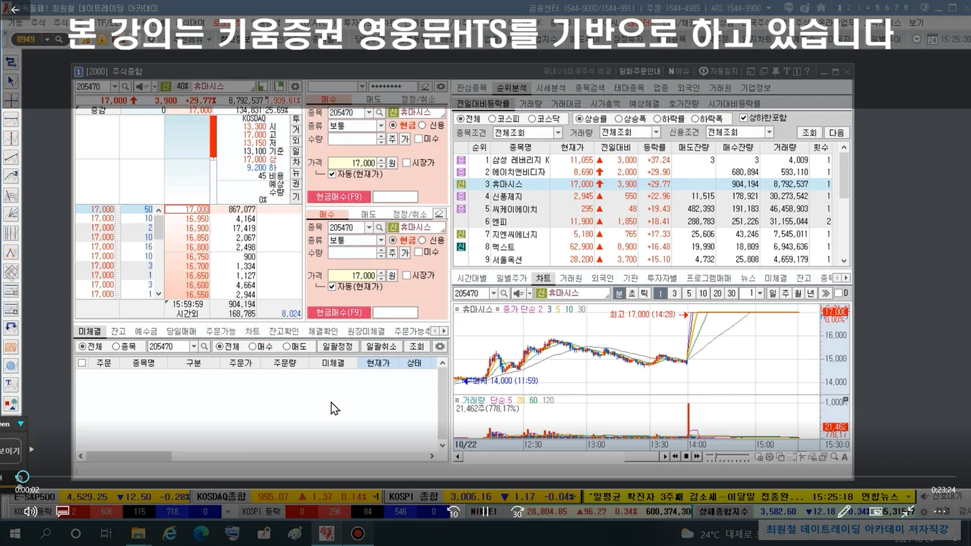Toggle 자동(현재가) checkbox in lower order form
Screen dimensions: 971x546
click(x=332, y=287)
